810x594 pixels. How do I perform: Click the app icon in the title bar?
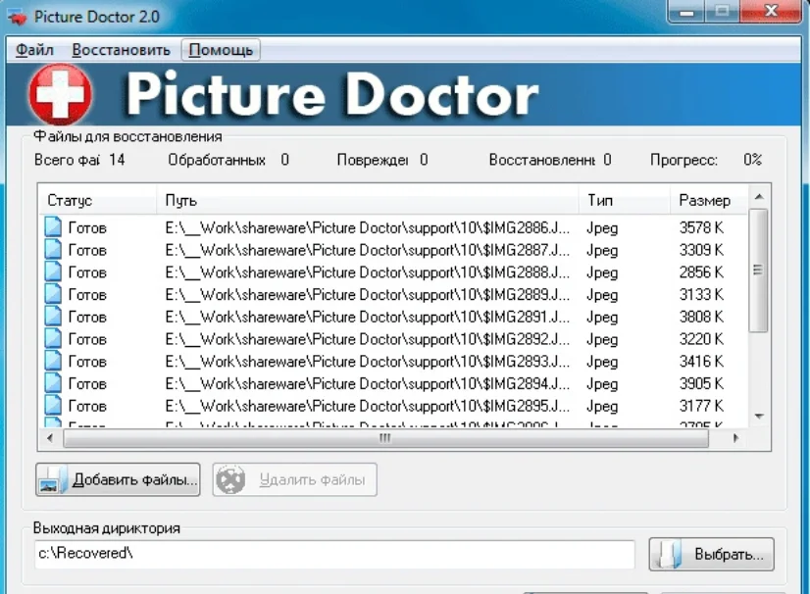point(16,15)
